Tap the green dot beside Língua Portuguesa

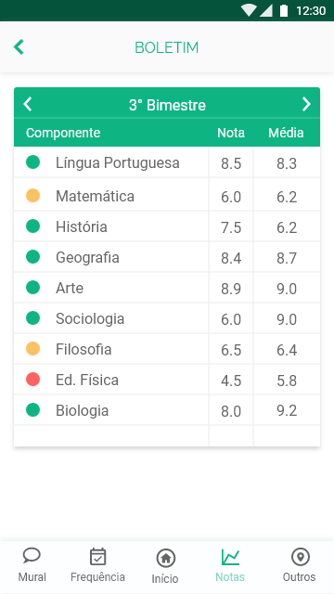point(33,162)
